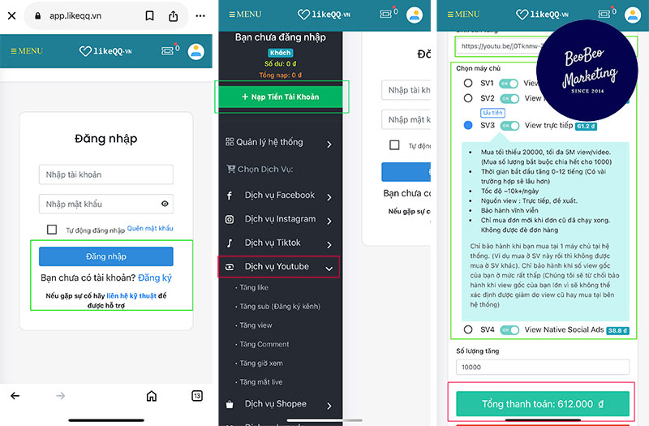Close the browser page with X icon
This screenshot has width=649, height=426.
point(11,15)
